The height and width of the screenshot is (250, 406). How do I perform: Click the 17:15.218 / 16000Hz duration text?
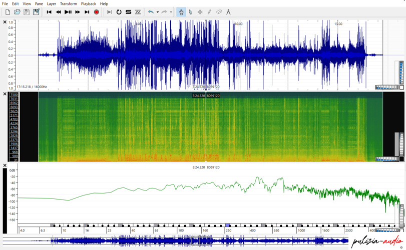(32, 87)
